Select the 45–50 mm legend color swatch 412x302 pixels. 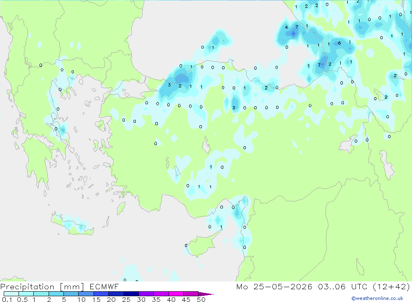point(191,294)
